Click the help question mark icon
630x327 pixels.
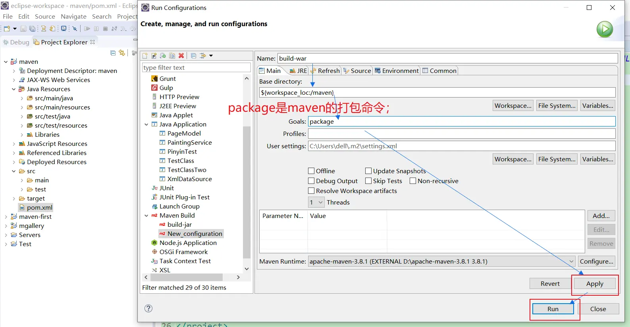[x=148, y=308]
